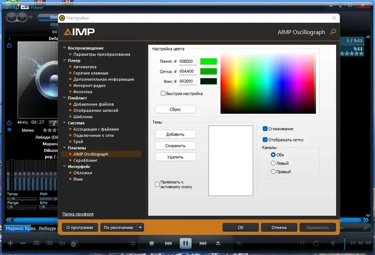The height and width of the screenshot is (255, 375).
Task: Click the Отмена button
Action: (x=279, y=227)
